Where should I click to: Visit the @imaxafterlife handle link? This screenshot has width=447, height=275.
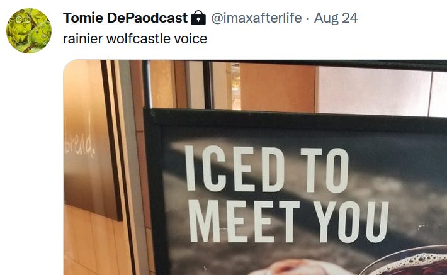pos(256,18)
